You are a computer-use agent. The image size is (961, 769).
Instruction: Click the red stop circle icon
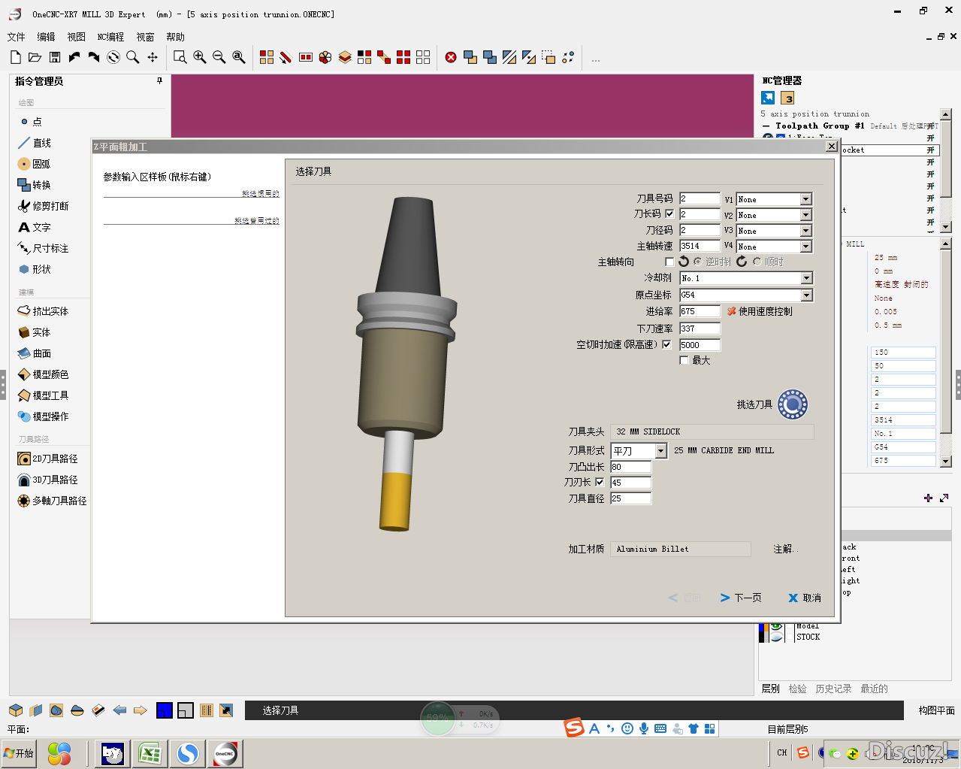coord(451,57)
